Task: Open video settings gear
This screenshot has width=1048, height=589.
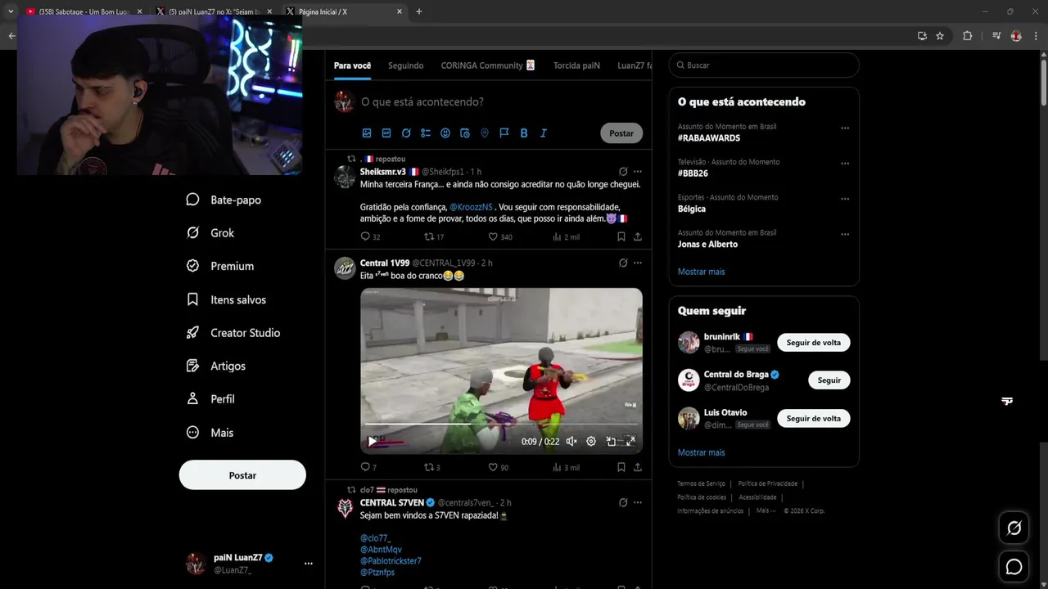Action: pos(591,441)
